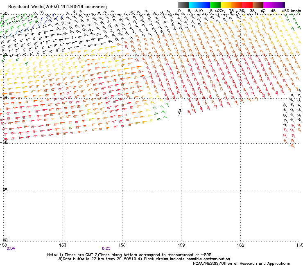
Task: Click the note about times along bottom at -50S
Action: click(154, 255)
